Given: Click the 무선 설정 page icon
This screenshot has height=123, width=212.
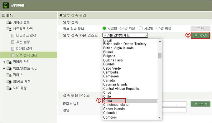Looking at the screenshot, I should [13, 42].
